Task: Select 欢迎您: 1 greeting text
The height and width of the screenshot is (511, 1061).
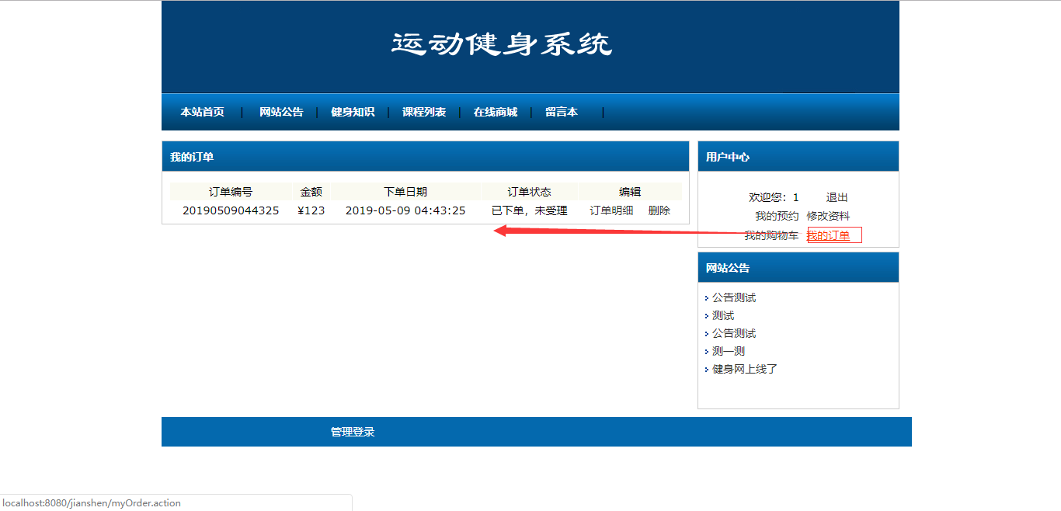Action: click(x=774, y=197)
